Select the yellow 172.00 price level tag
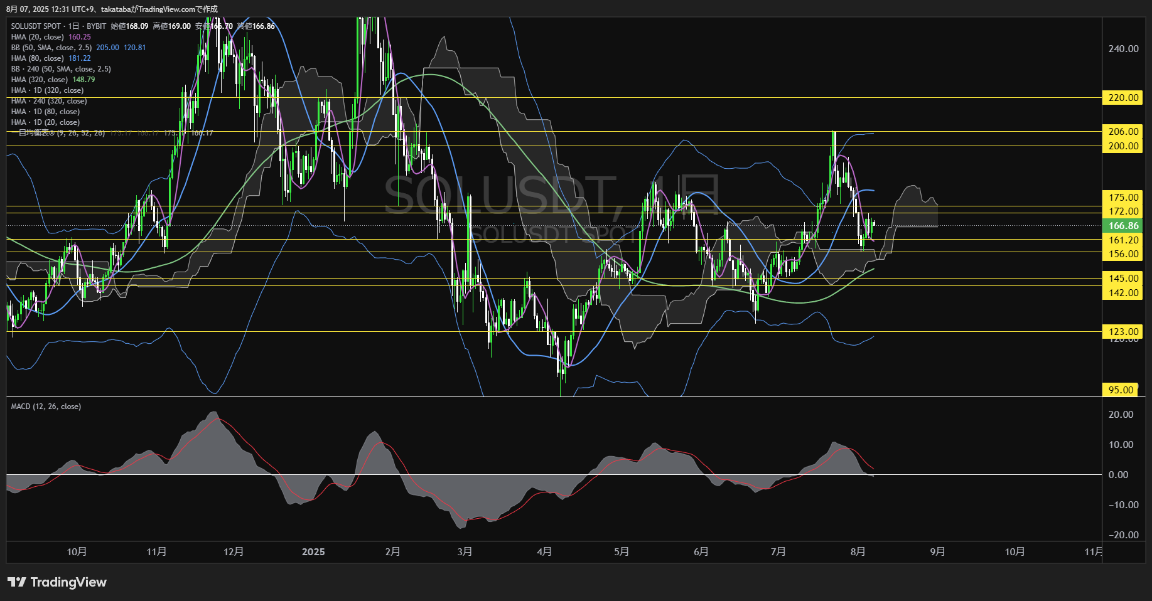Screen dimensions: 1152x601 coord(1122,211)
